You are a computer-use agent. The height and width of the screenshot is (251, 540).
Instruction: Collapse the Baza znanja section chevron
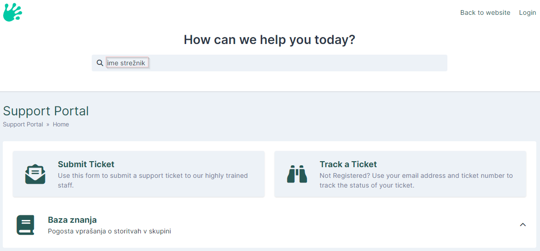point(523,225)
